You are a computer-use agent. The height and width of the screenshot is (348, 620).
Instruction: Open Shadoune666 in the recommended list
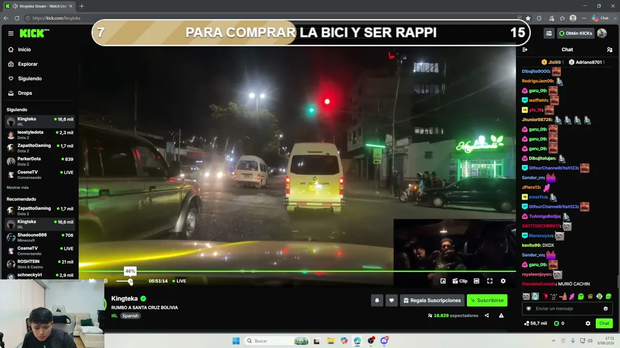tap(40, 237)
